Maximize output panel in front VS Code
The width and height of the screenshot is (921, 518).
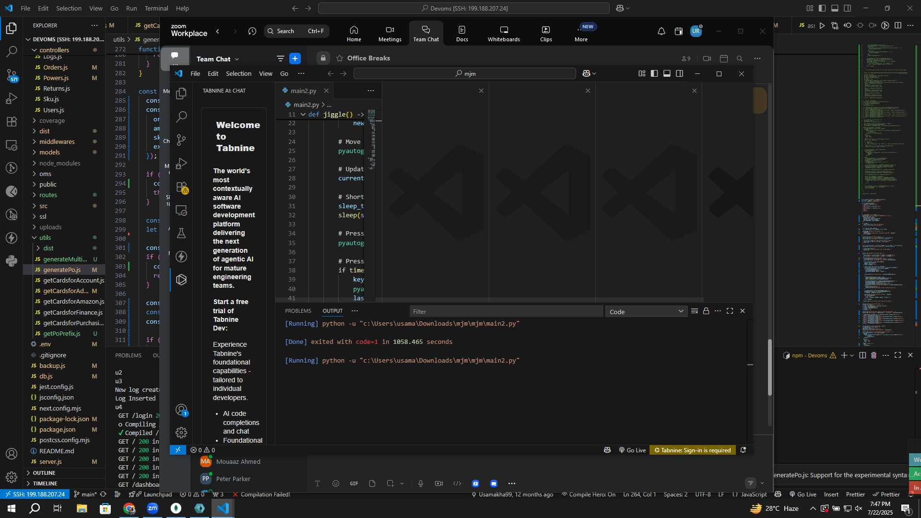tap(730, 311)
